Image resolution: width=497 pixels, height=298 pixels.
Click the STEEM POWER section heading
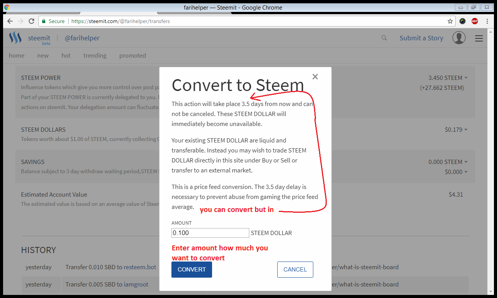click(x=41, y=78)
